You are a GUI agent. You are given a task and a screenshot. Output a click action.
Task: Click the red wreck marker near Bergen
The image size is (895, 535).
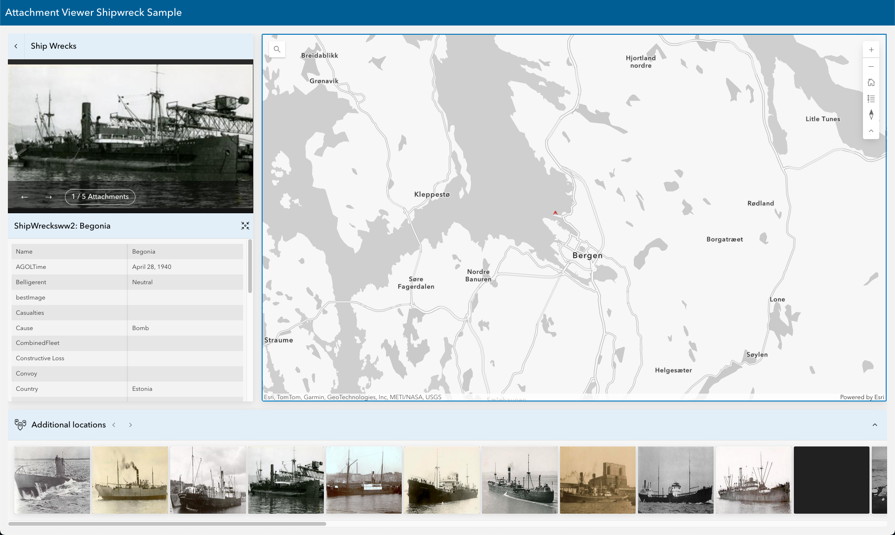(555, 212)
